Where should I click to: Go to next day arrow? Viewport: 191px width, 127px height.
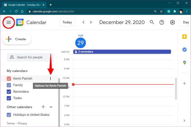(91, 22)
